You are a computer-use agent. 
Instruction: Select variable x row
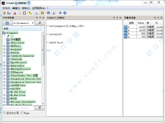click(x=143, y=30)
